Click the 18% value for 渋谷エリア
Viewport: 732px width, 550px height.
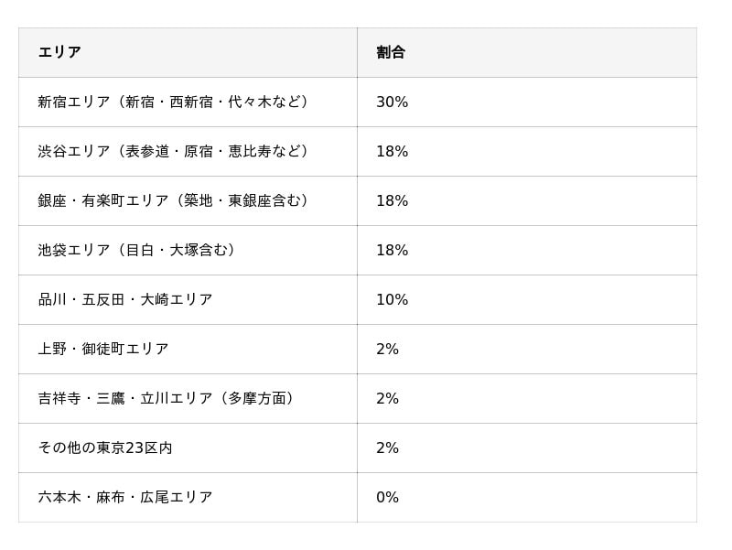tap(392, 152)
